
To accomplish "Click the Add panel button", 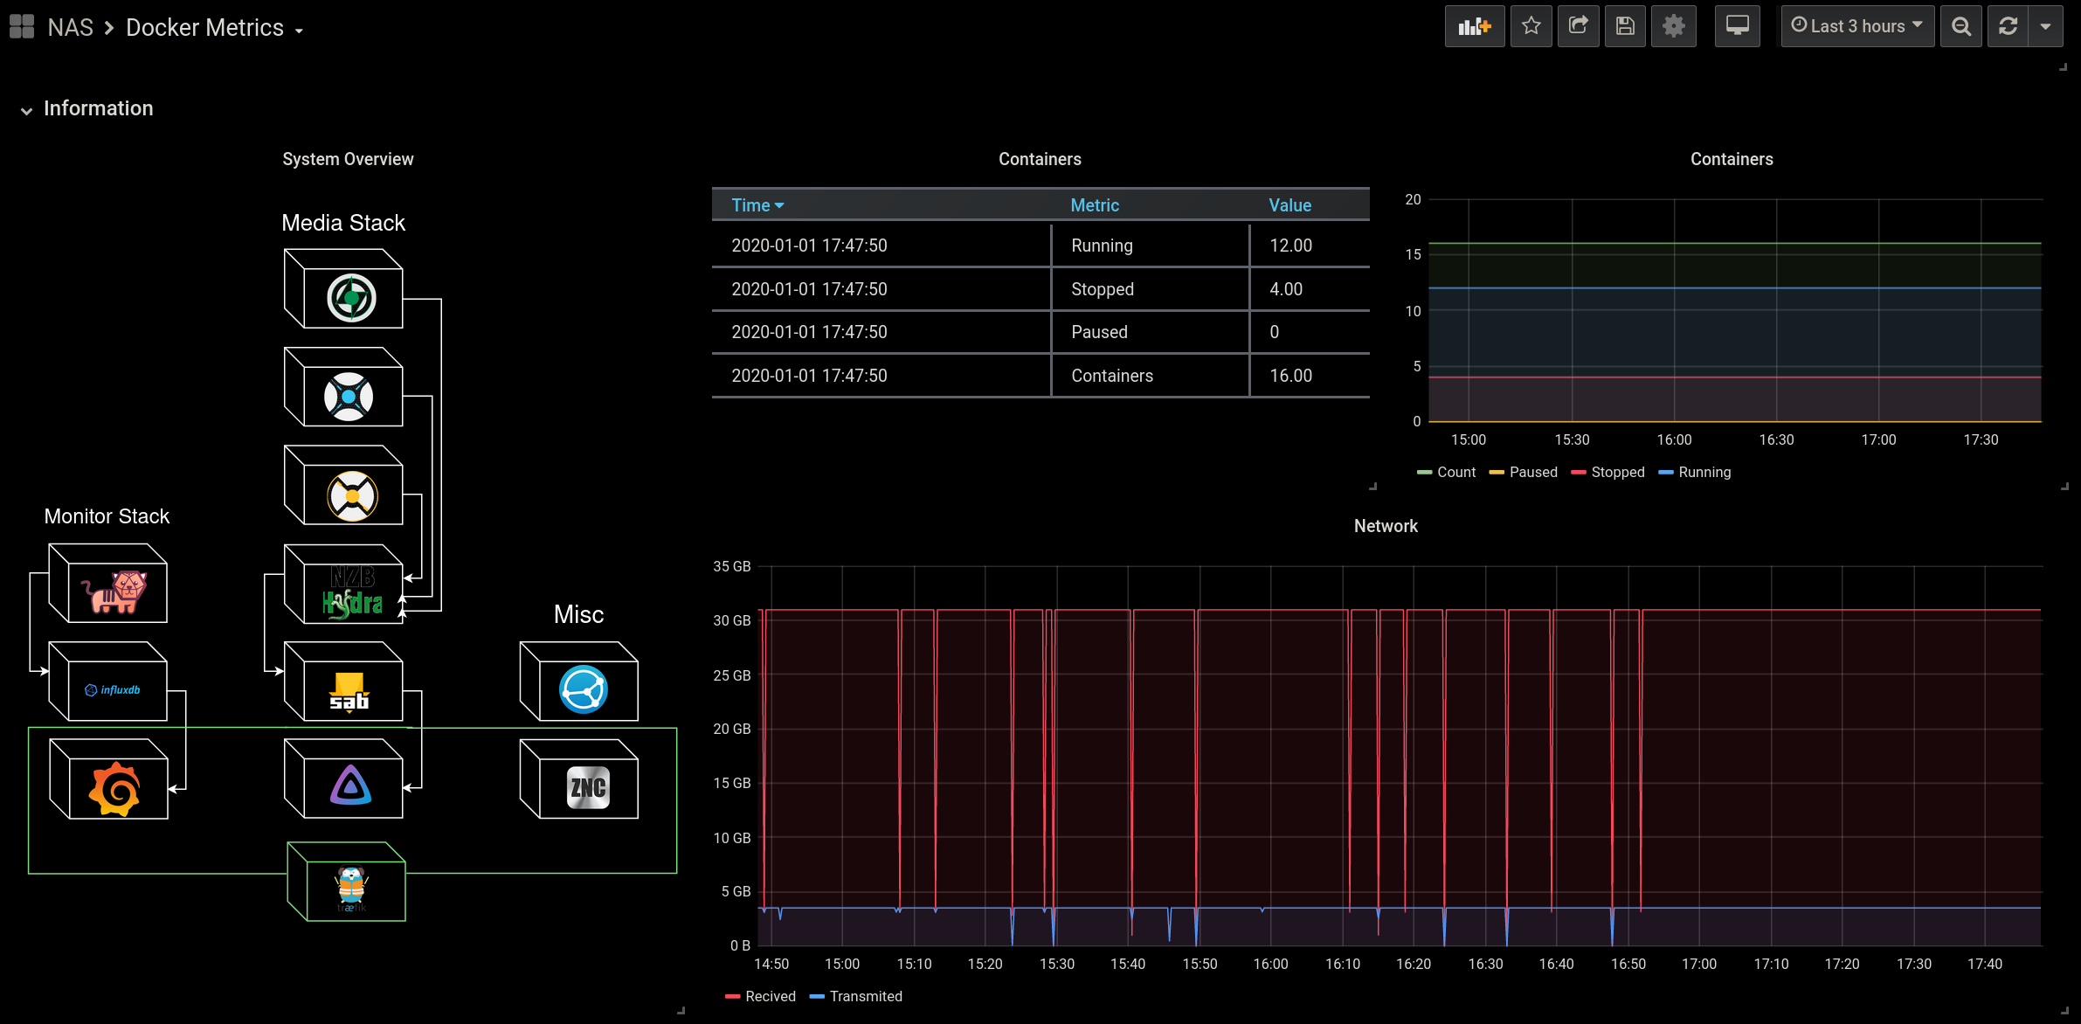I will tap(1474, 26).
